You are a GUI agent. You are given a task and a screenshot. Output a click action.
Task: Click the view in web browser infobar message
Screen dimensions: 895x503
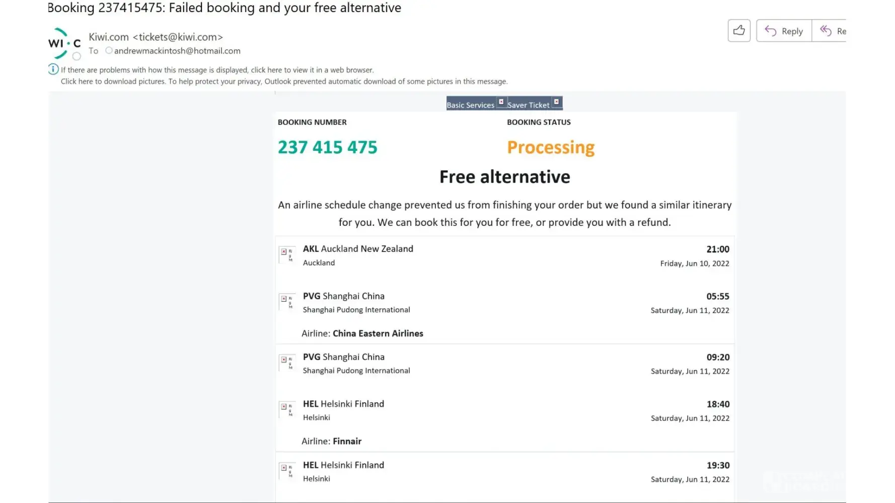[217, 70]
